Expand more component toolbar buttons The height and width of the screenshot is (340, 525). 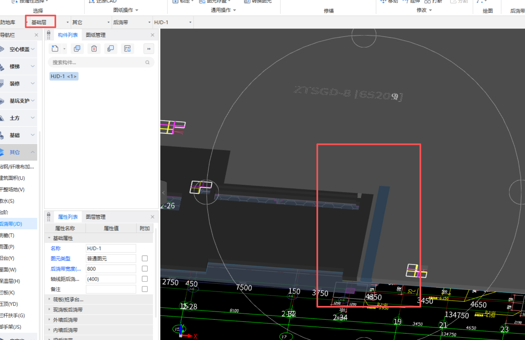click(149, 49)
